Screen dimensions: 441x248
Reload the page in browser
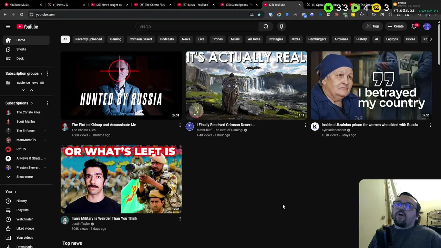tap(21, 14)
